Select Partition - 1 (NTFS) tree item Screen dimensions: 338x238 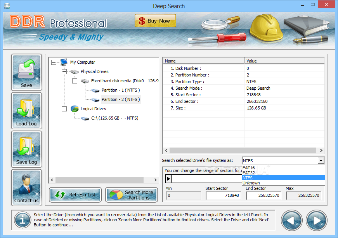click(x=121, y=90)
